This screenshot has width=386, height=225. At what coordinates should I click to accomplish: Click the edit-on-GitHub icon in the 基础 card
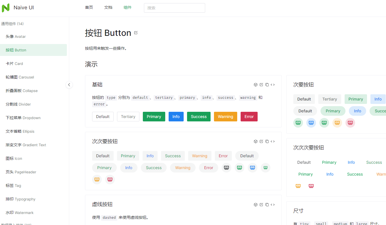(261, 85)
